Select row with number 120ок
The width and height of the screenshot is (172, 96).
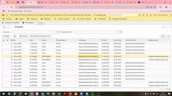click(x=86, y=79)
